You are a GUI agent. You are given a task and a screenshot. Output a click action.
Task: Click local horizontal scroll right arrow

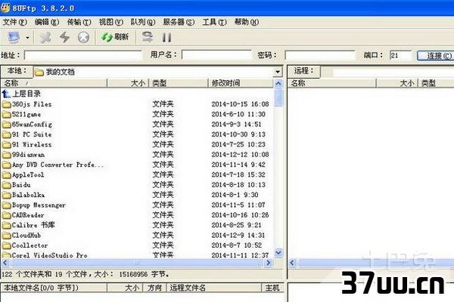[x=269, y=263]
